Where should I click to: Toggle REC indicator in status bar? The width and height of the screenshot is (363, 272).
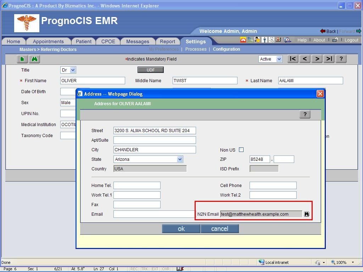tap(134, 269)
